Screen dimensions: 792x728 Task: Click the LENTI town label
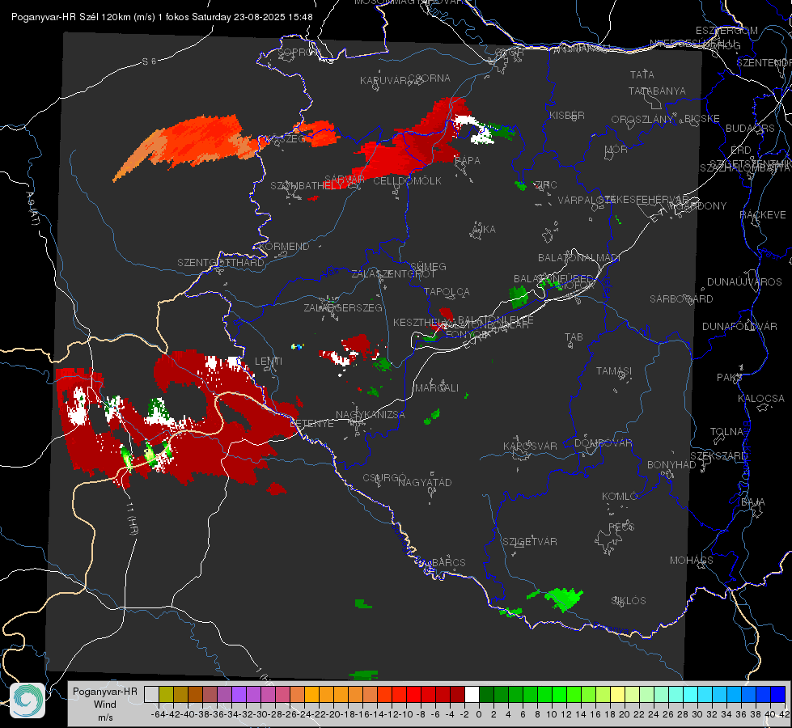[269, 361]
